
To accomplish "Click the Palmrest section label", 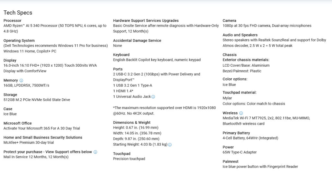I will (x=230, y=161).
